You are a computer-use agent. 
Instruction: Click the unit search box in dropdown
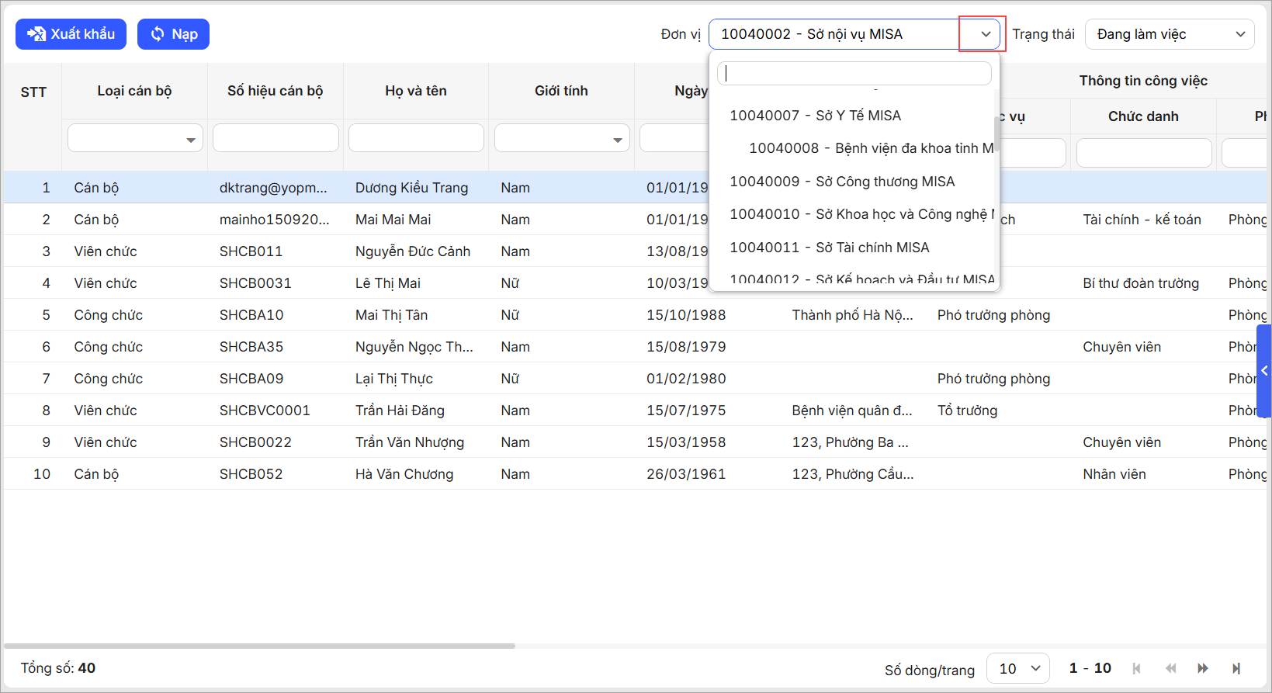[854, 74]
